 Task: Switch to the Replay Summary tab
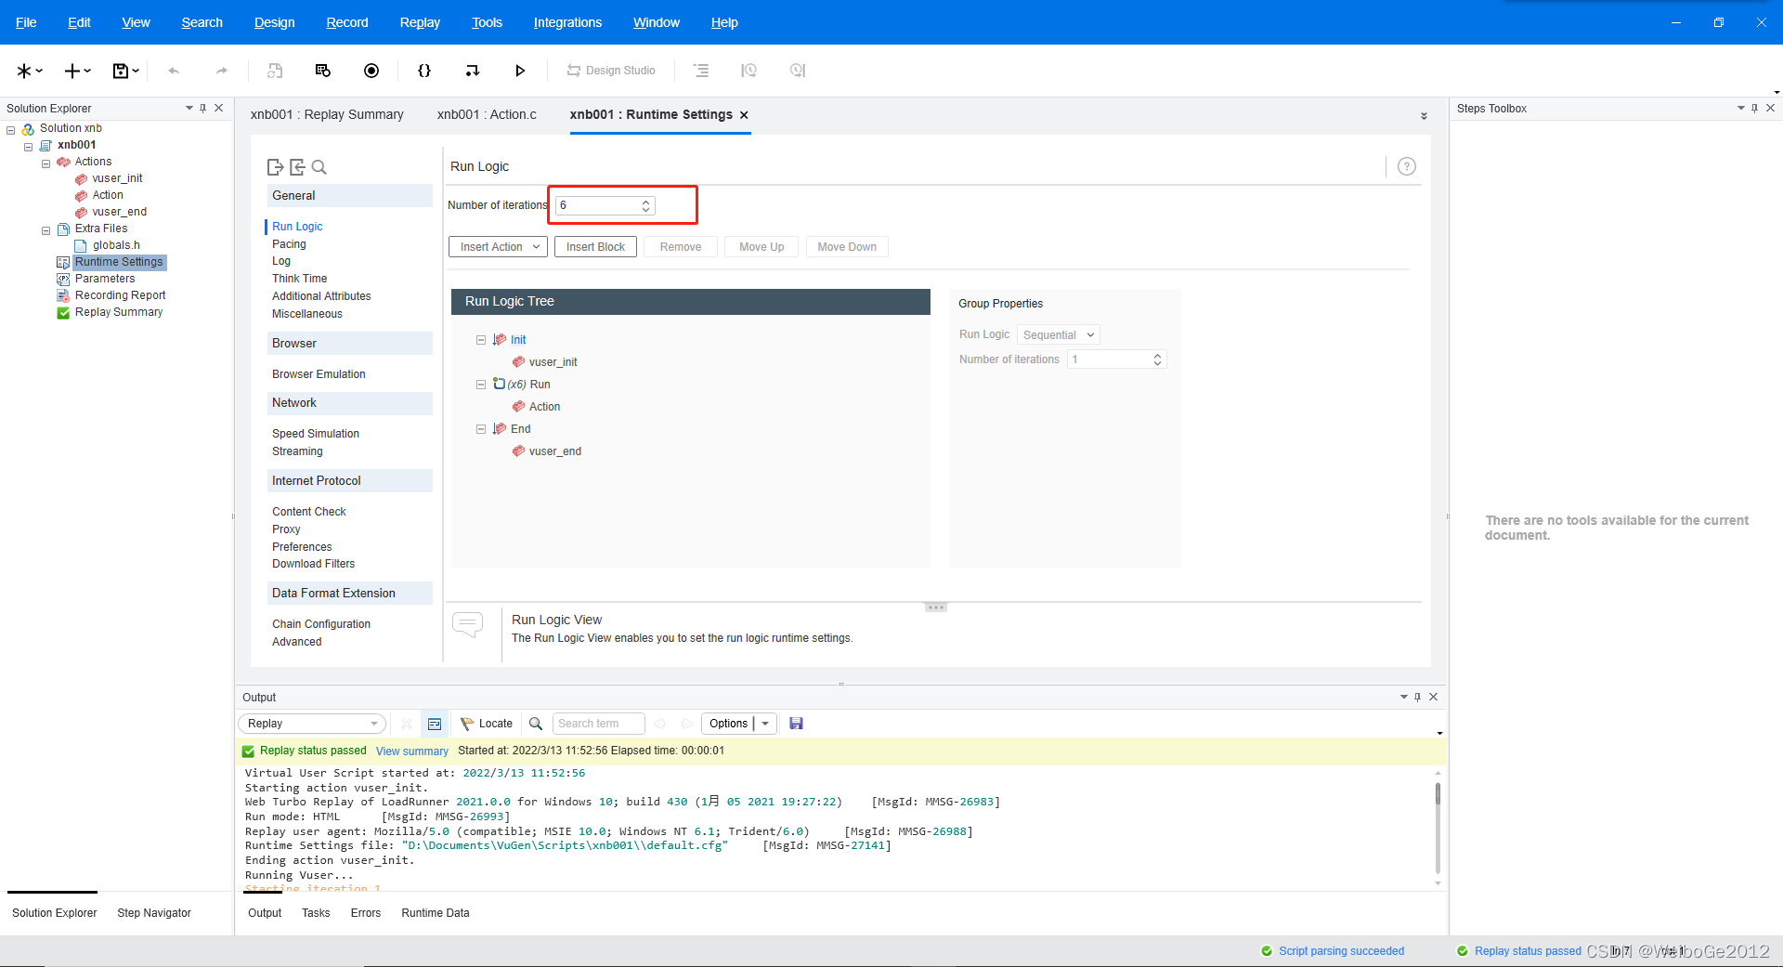point(327,114)
